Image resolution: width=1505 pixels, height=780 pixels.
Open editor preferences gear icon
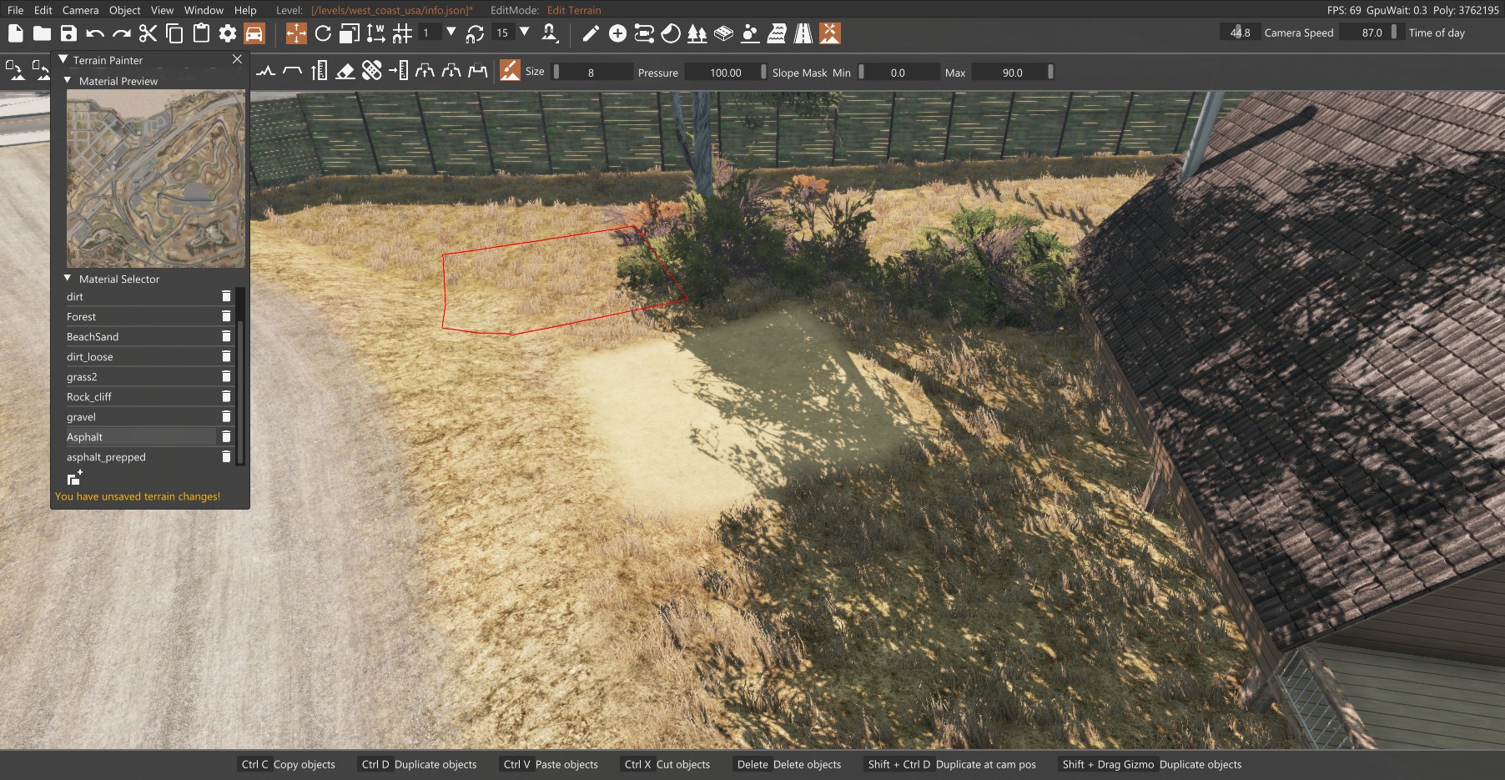[227, 33]
